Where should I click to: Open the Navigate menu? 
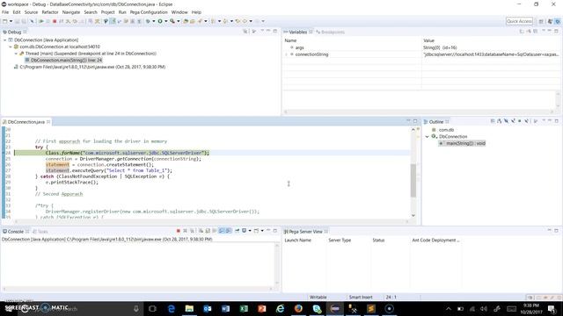tap(71, 12)
